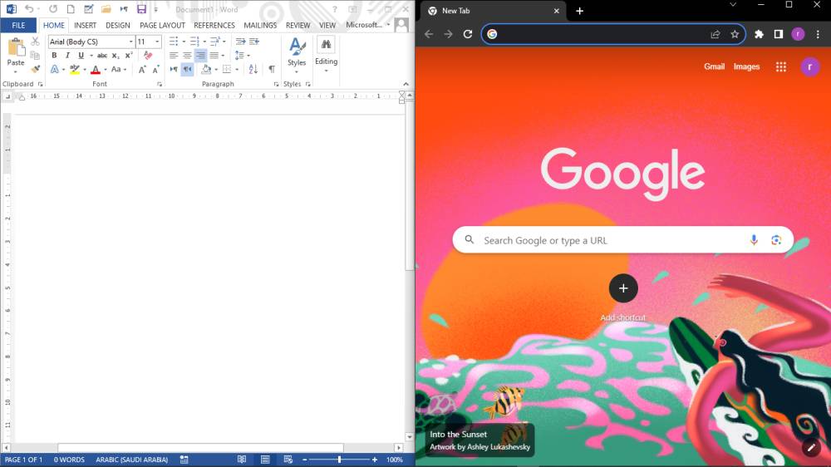
Task: Toggle Subscript formatting
Action: pos(116,55)
